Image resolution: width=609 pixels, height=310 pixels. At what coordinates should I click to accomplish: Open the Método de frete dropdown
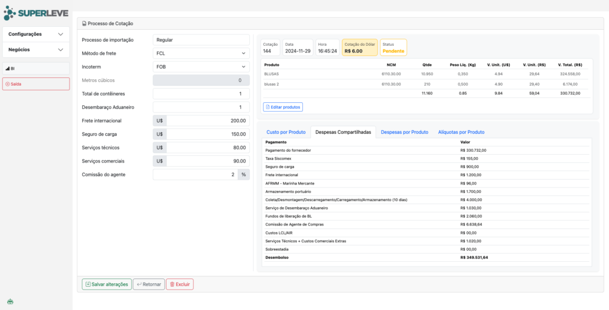(x=201, y=53)
